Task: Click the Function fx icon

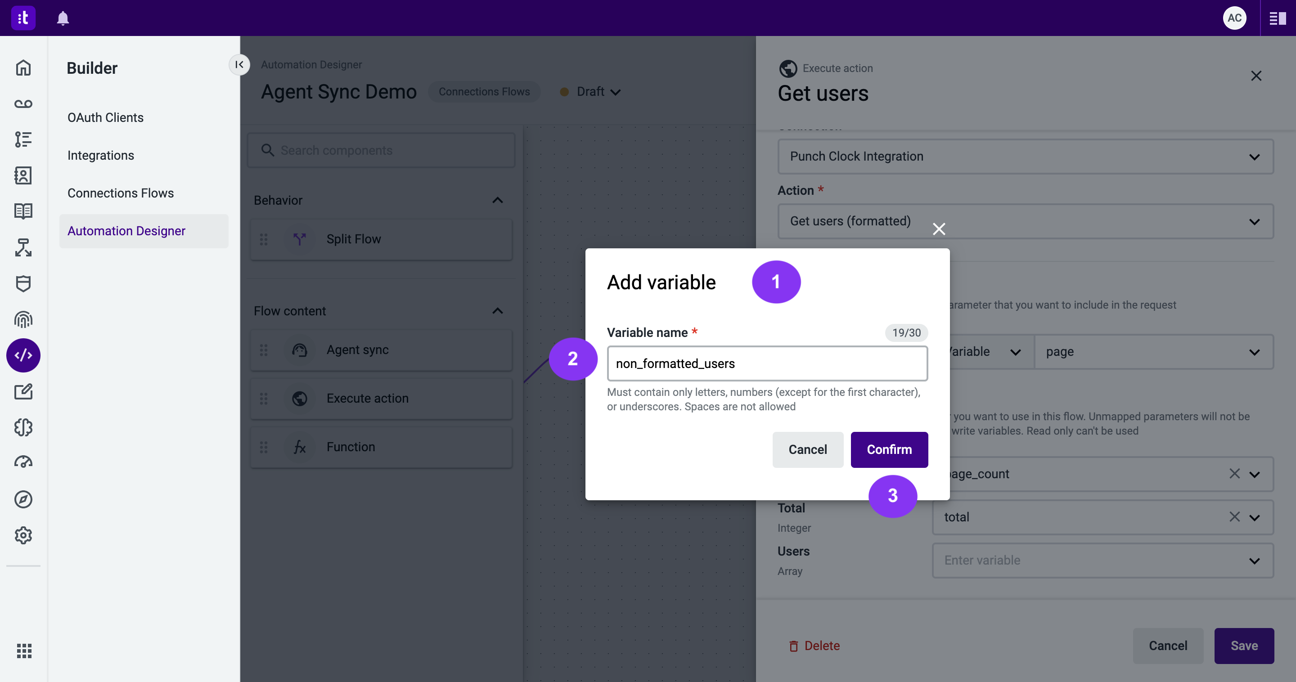Action: coord(300,447)
